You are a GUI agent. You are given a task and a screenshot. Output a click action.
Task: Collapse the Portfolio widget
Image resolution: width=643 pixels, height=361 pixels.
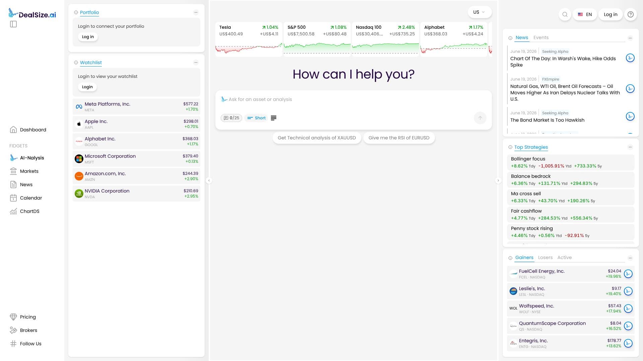pos(196,12)
